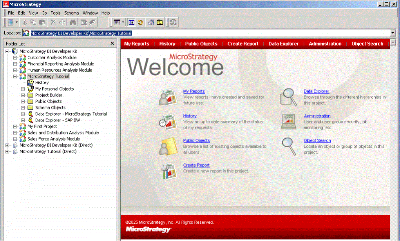Click the Data Explorer magnifier database icon
This screenshot has width=400, height=241.
tap(288, 97)
